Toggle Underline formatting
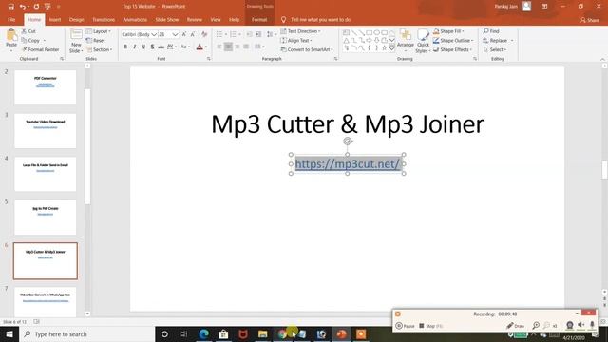Image resolution: width=608 pixels, height=342 pixels. click(143, 47)
